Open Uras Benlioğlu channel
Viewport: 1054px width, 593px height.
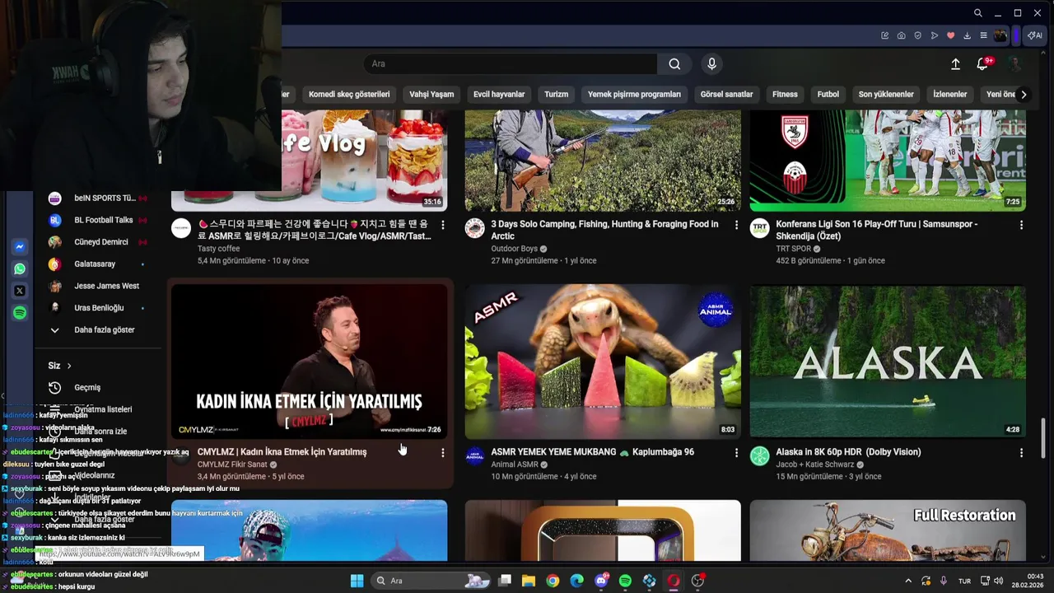tap(99, 307)
